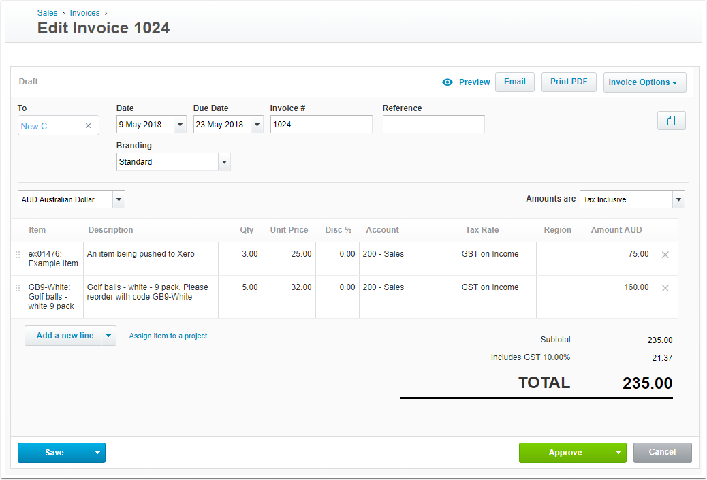
Task: Expand the Save button dropdown arrow
Action: click(98, 453)
